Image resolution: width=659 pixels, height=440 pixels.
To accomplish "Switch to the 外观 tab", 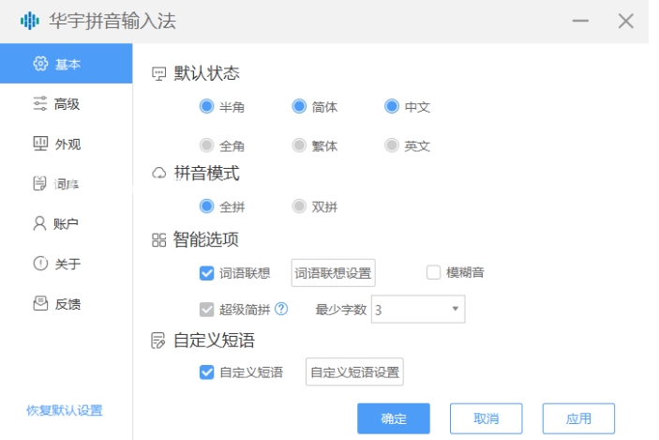I will (x=66, y=144).
